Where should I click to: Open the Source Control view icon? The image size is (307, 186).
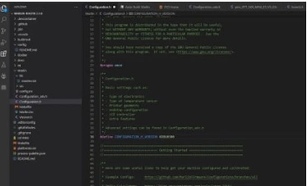coord(4,31)
